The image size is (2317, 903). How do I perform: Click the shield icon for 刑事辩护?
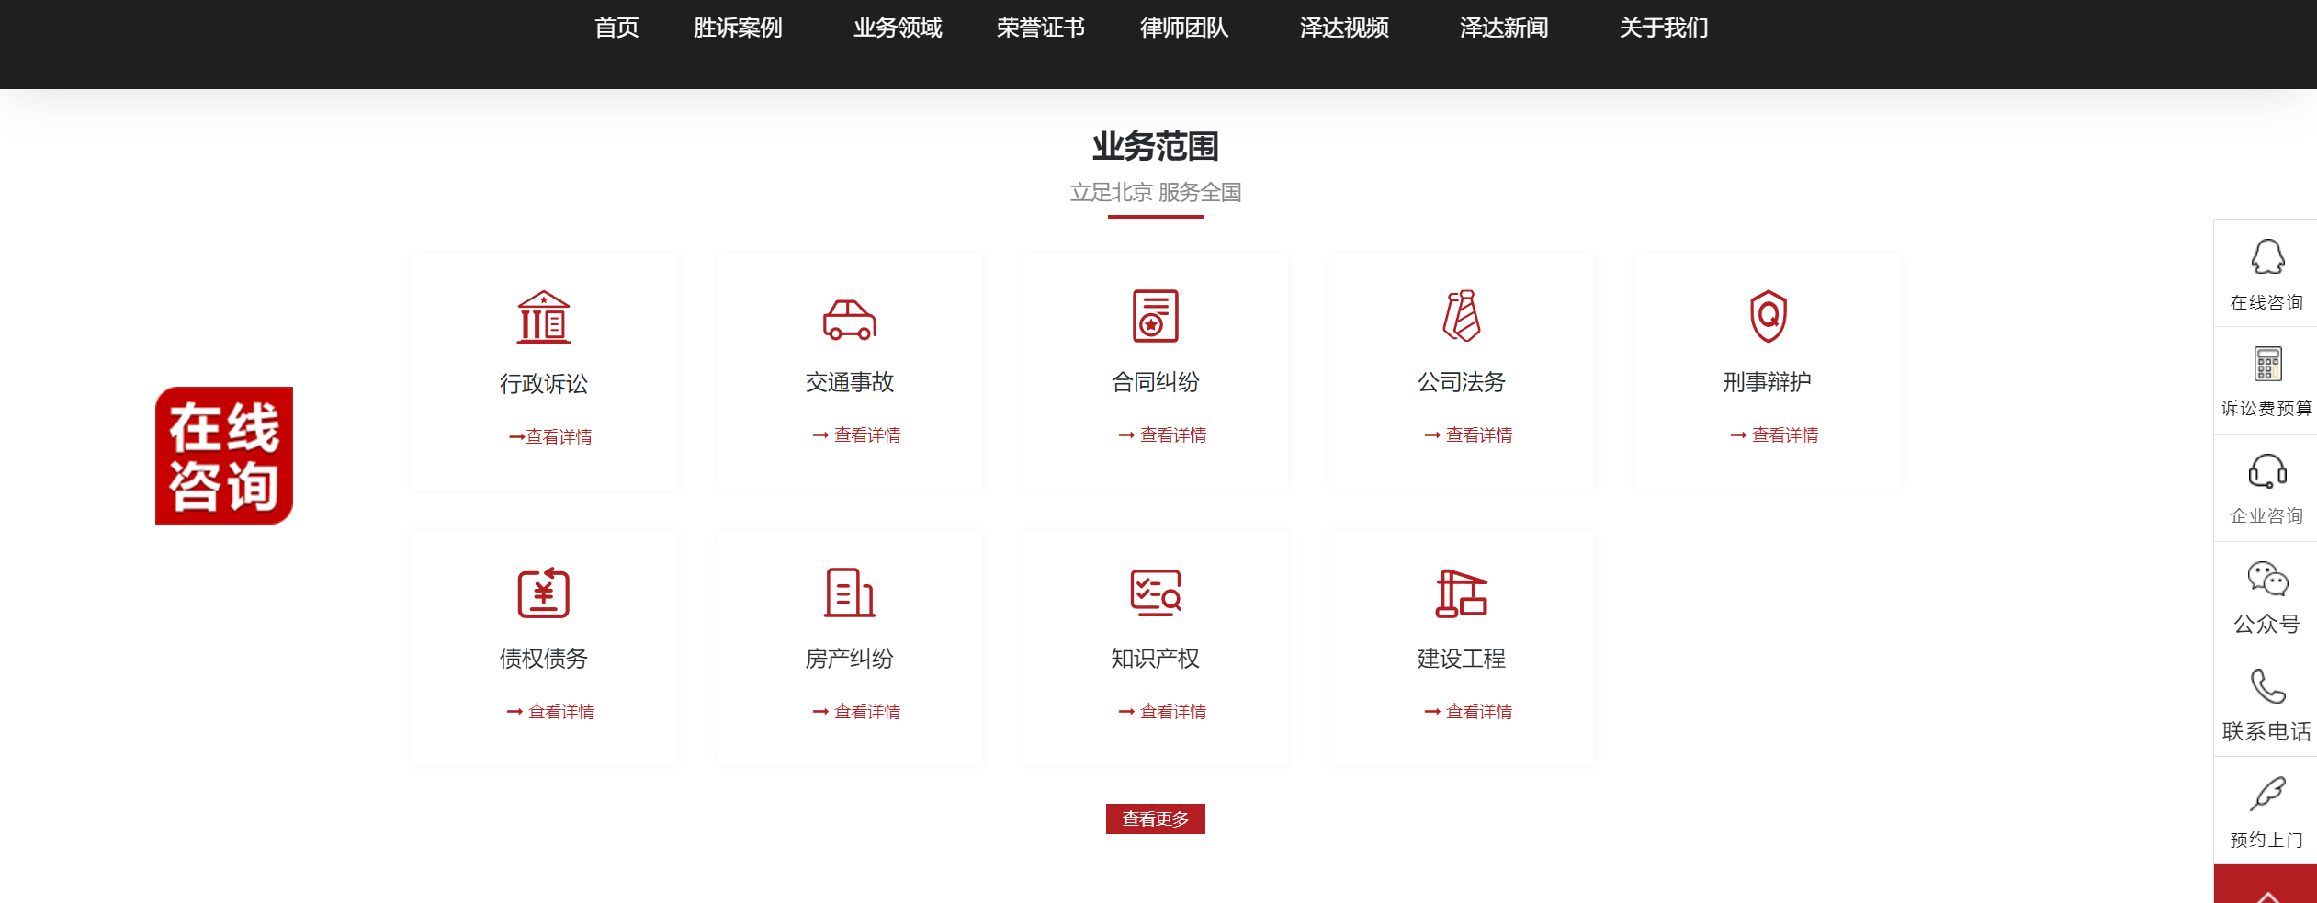[1767, 316]
